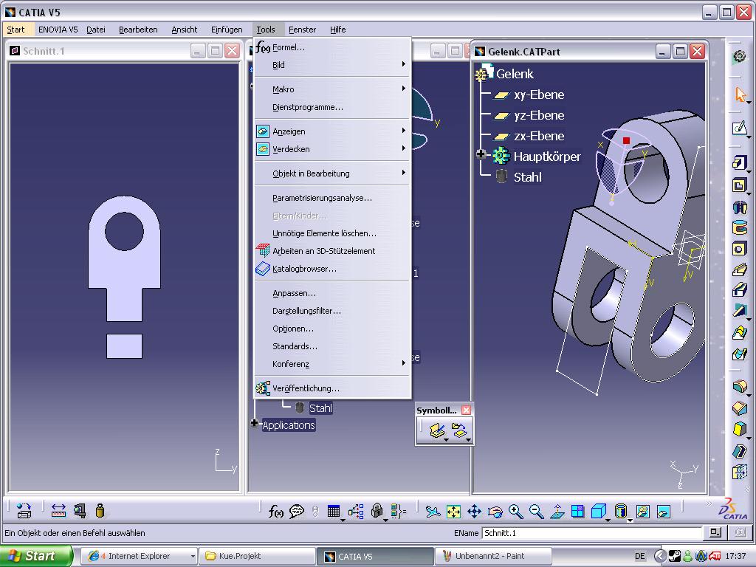This screenshot has height=567, width=756.
Task: Expand the Applications tree node
Action: (x=254, y=423)
